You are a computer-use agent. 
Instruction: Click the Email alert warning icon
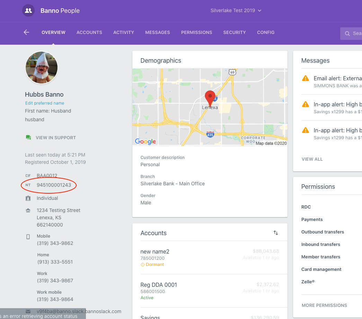305,78
